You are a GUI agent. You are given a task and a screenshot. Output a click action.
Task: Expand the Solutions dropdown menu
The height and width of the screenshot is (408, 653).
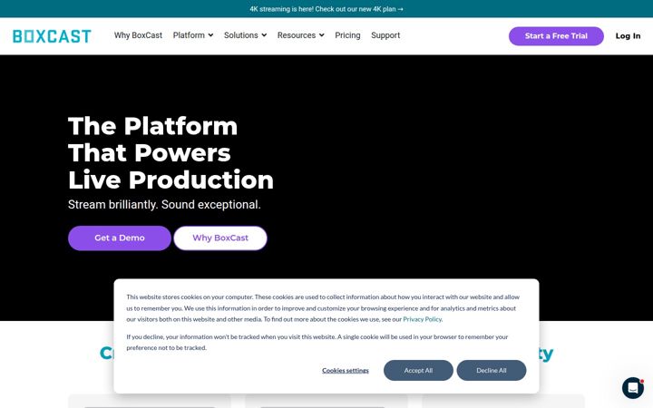(245, 35)
